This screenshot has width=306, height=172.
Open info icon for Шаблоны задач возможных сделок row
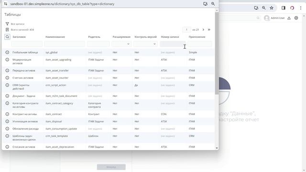pyautogui.click(x=7, y=136)
